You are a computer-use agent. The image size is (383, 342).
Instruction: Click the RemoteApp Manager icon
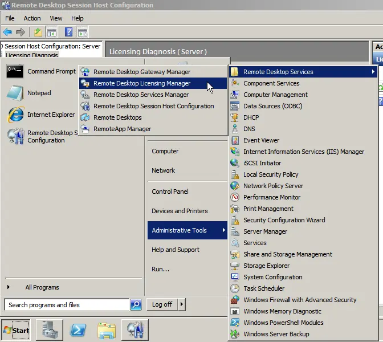(85, 129)
